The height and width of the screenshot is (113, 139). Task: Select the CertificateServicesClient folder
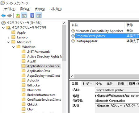(41, 99)
